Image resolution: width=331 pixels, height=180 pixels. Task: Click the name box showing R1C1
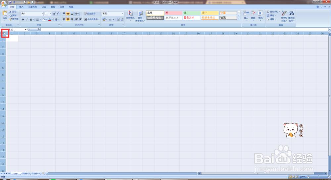(x=14, y=29)
